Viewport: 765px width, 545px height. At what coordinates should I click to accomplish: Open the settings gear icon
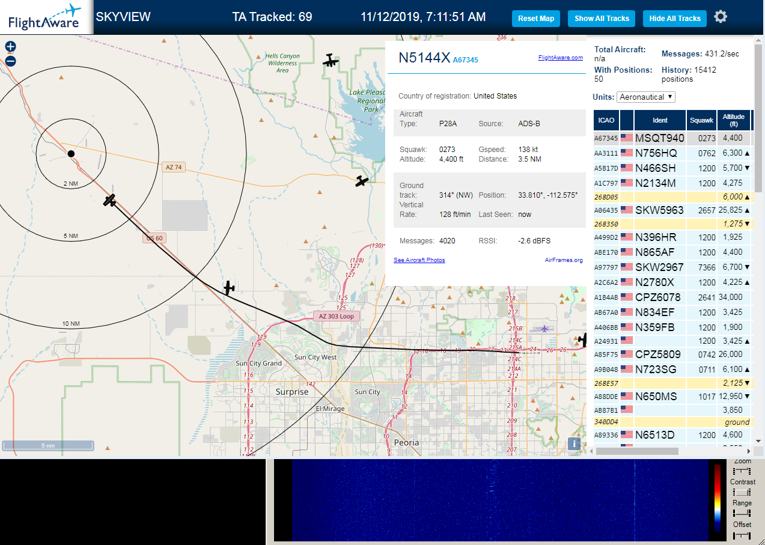click(721, 17)
